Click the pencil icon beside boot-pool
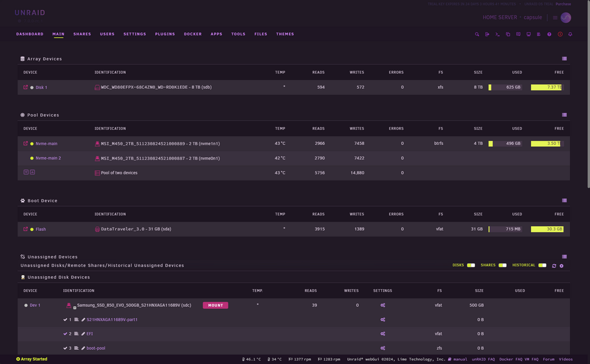Image resolution: width=590 pixels, height=364 pixels. 83,348
